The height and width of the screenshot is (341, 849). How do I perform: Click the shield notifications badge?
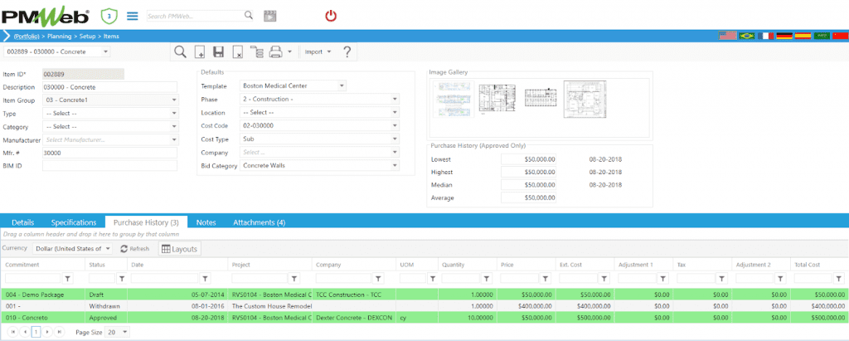[x=108, y=15]
